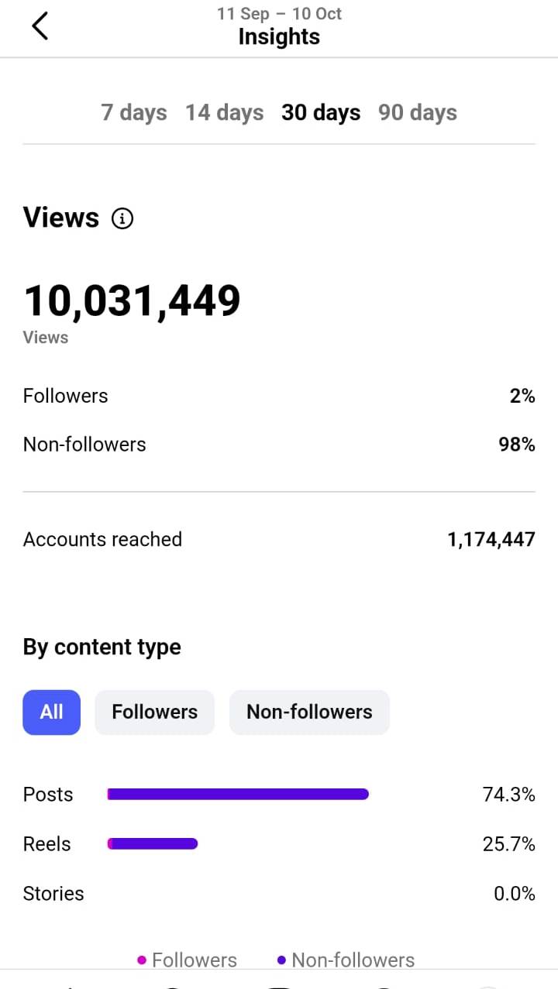
Task: Select the All content filter chip
Action: [x=51, y=712]
